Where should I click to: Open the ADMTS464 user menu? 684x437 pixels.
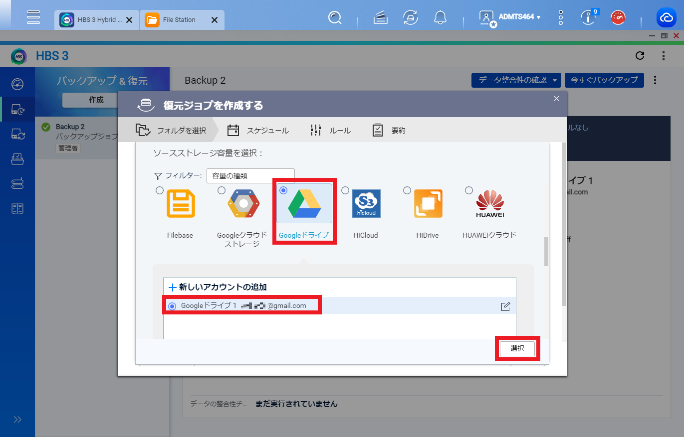click(510, 17)
